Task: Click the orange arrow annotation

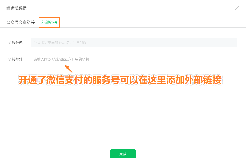Action: pos(69,69)
